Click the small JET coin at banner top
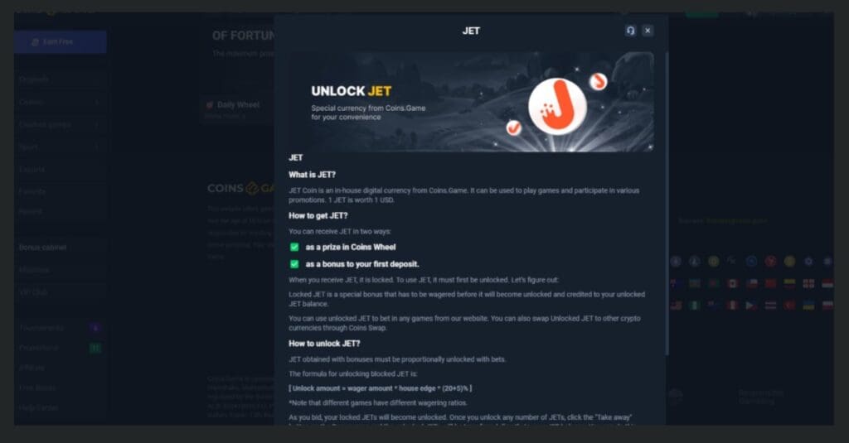Screen dimensions: 849x443 click(599, 82)
